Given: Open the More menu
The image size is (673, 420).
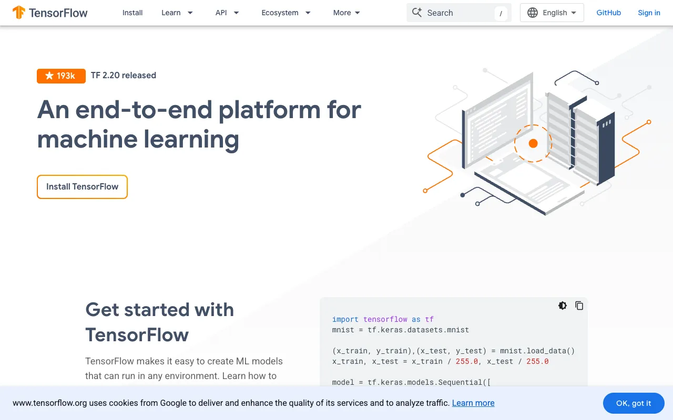Looking at the screenshot, I should click(x=346, y=13).
